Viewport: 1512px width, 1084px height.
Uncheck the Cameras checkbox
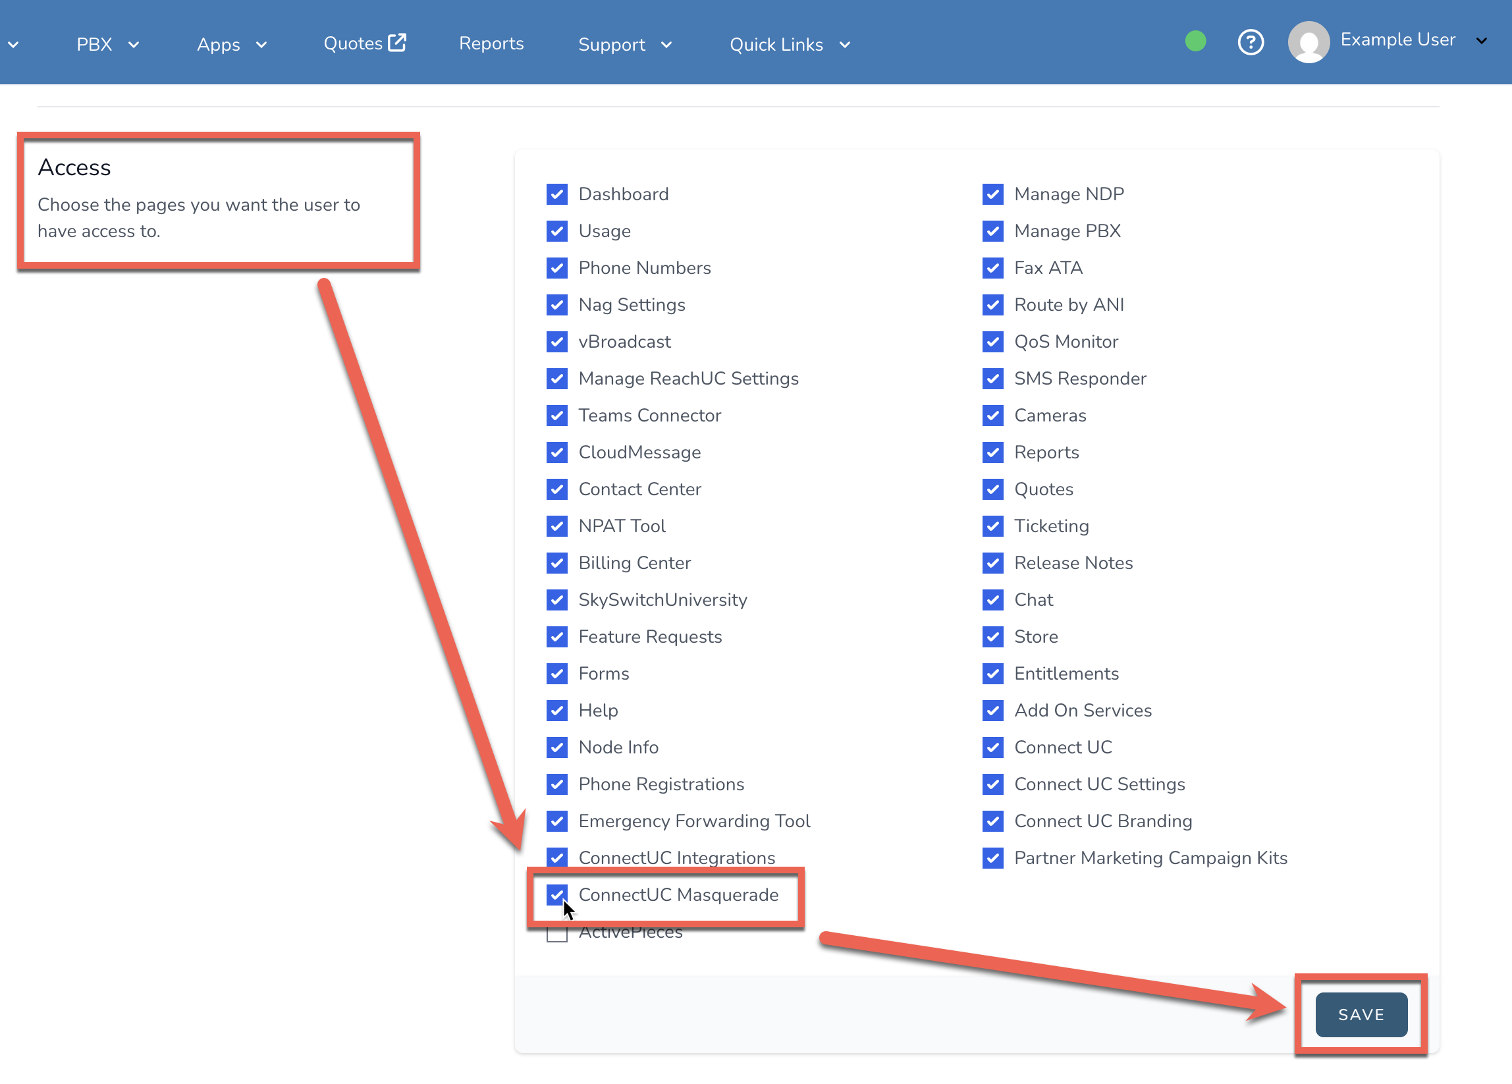[x=992, y=416]
